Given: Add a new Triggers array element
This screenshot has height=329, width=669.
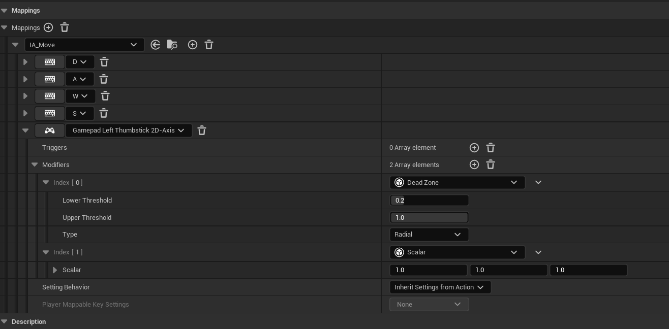Looking at the screenshot, I should [474, 148].
